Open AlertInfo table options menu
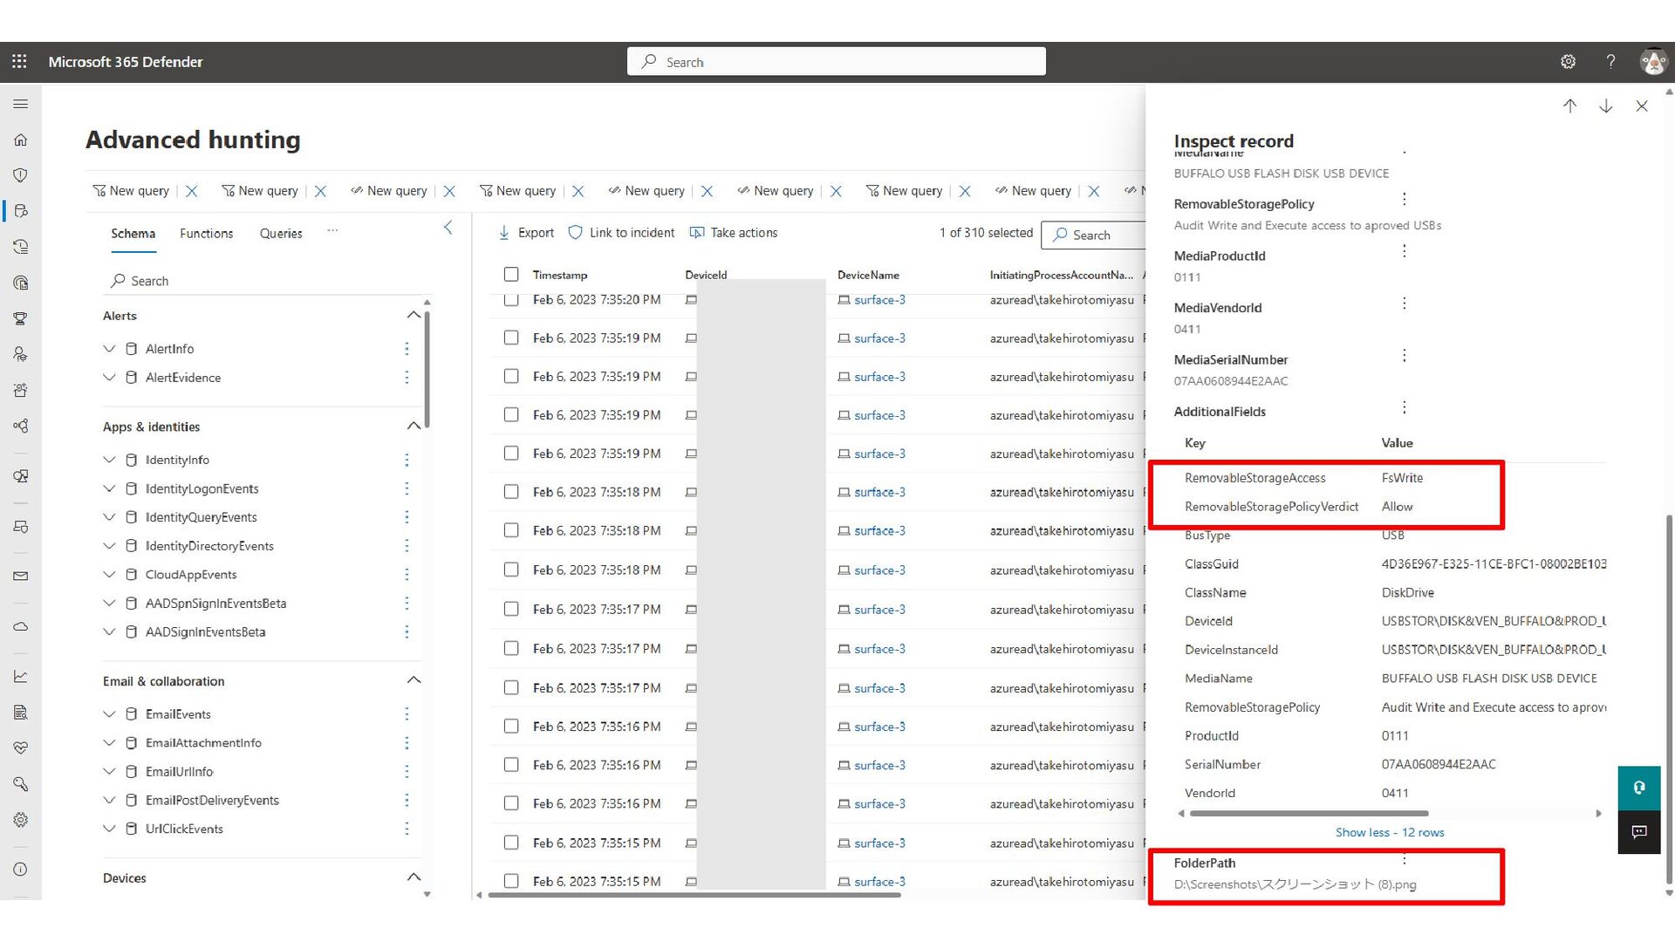Image resolution: width=1675 pixels, height=942 pixels. 407,349
